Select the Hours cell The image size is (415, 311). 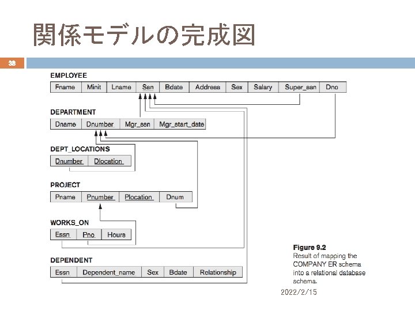(116, 234)
